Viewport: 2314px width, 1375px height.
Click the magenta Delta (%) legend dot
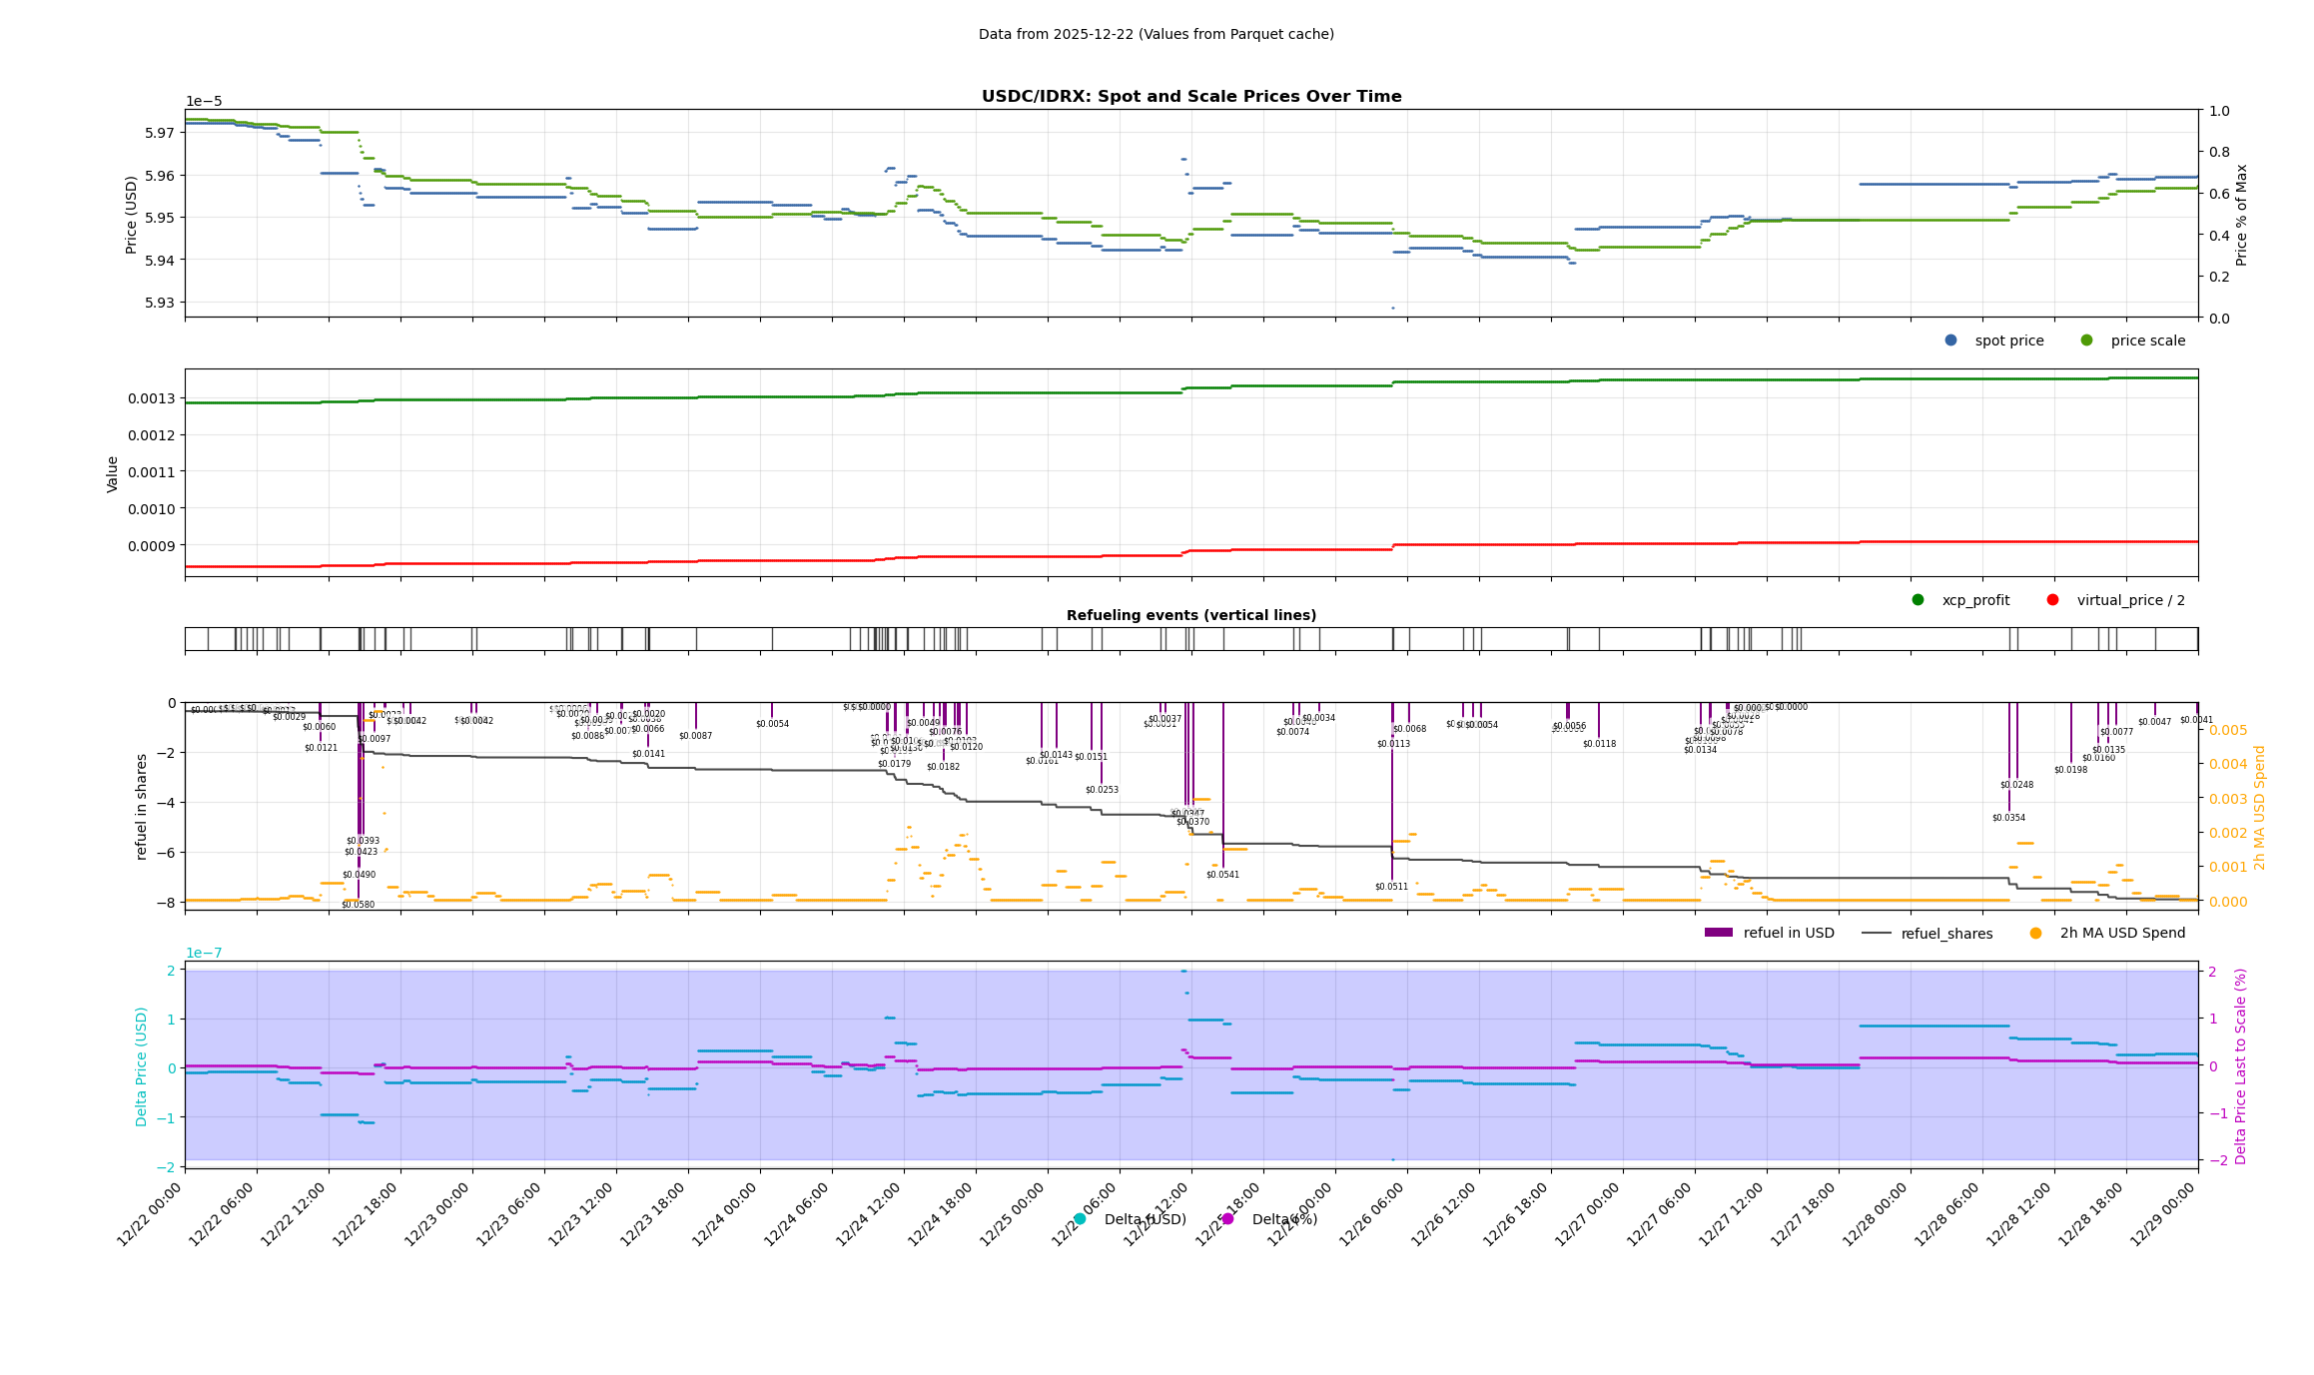1227,1219
